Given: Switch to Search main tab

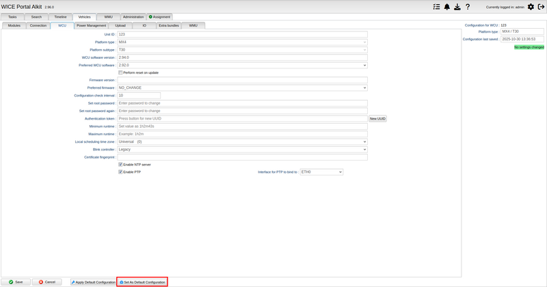Looking at the screenshot, I should point(36,16).
